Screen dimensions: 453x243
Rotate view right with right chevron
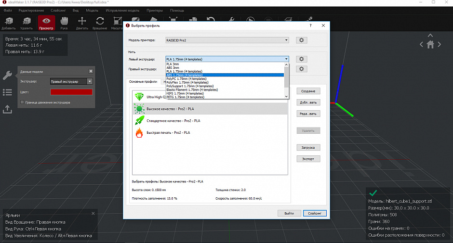440,44
